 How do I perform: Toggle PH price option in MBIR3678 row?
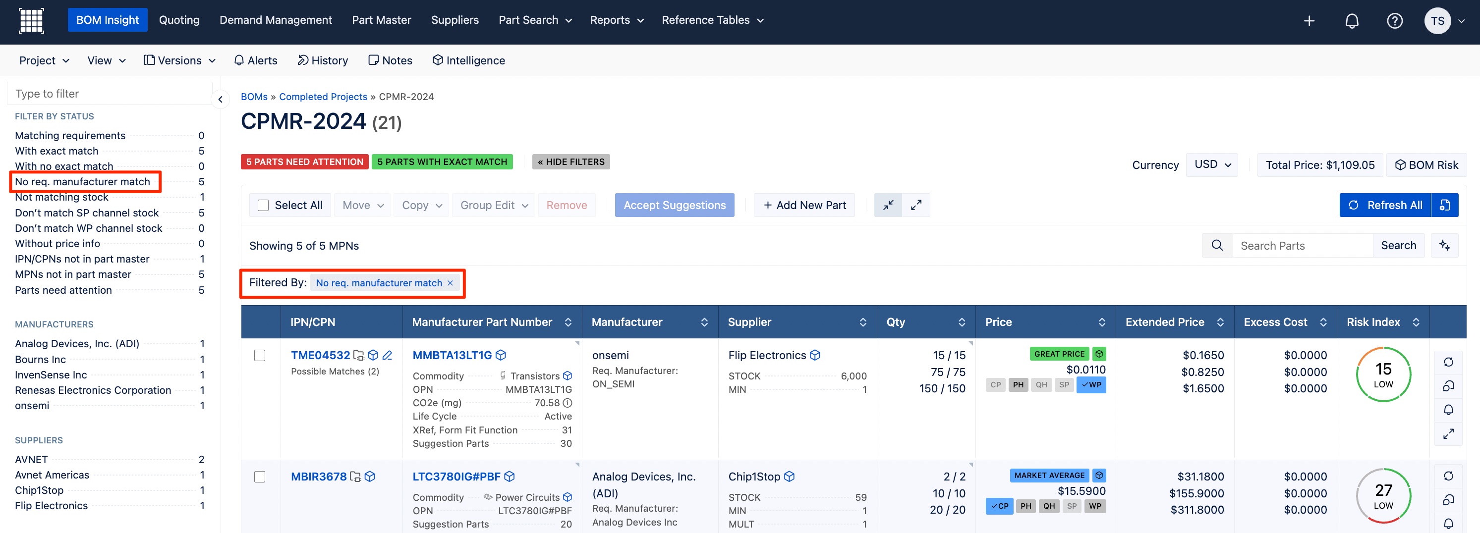pos(1026,507)
